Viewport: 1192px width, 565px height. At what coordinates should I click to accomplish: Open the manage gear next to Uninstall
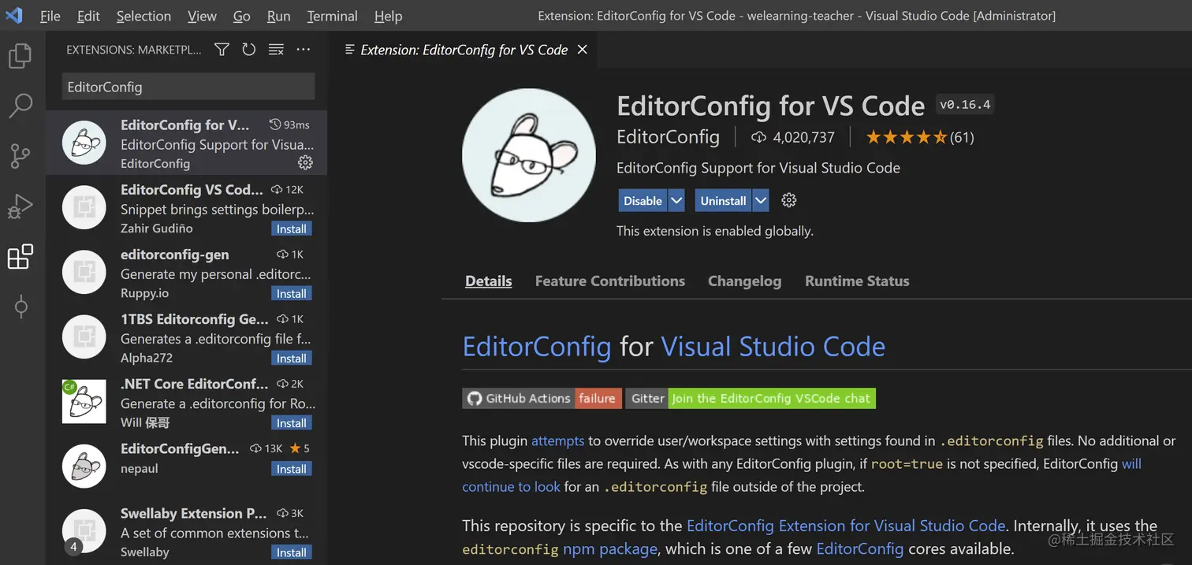[789, 200]
